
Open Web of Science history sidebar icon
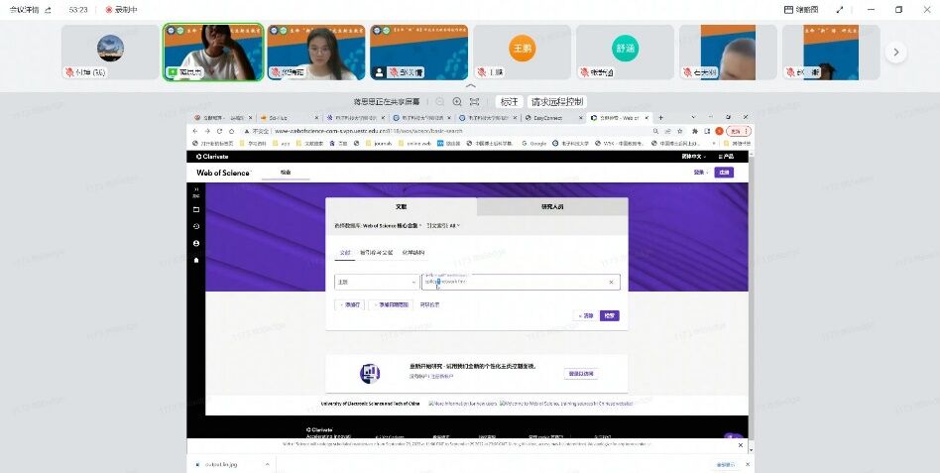tap(196, 226)
